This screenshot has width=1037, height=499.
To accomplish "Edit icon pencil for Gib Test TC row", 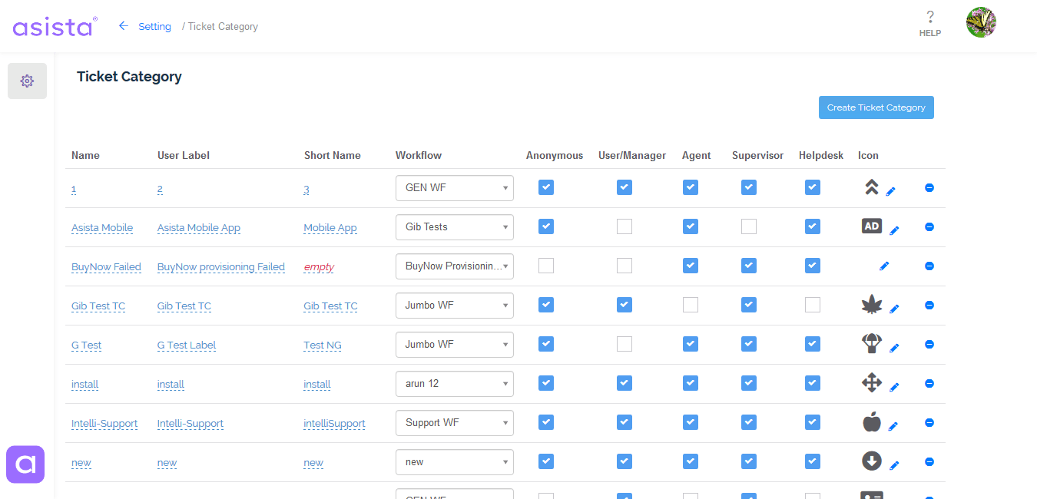I will pyautogui.click(x=893, y=309).
